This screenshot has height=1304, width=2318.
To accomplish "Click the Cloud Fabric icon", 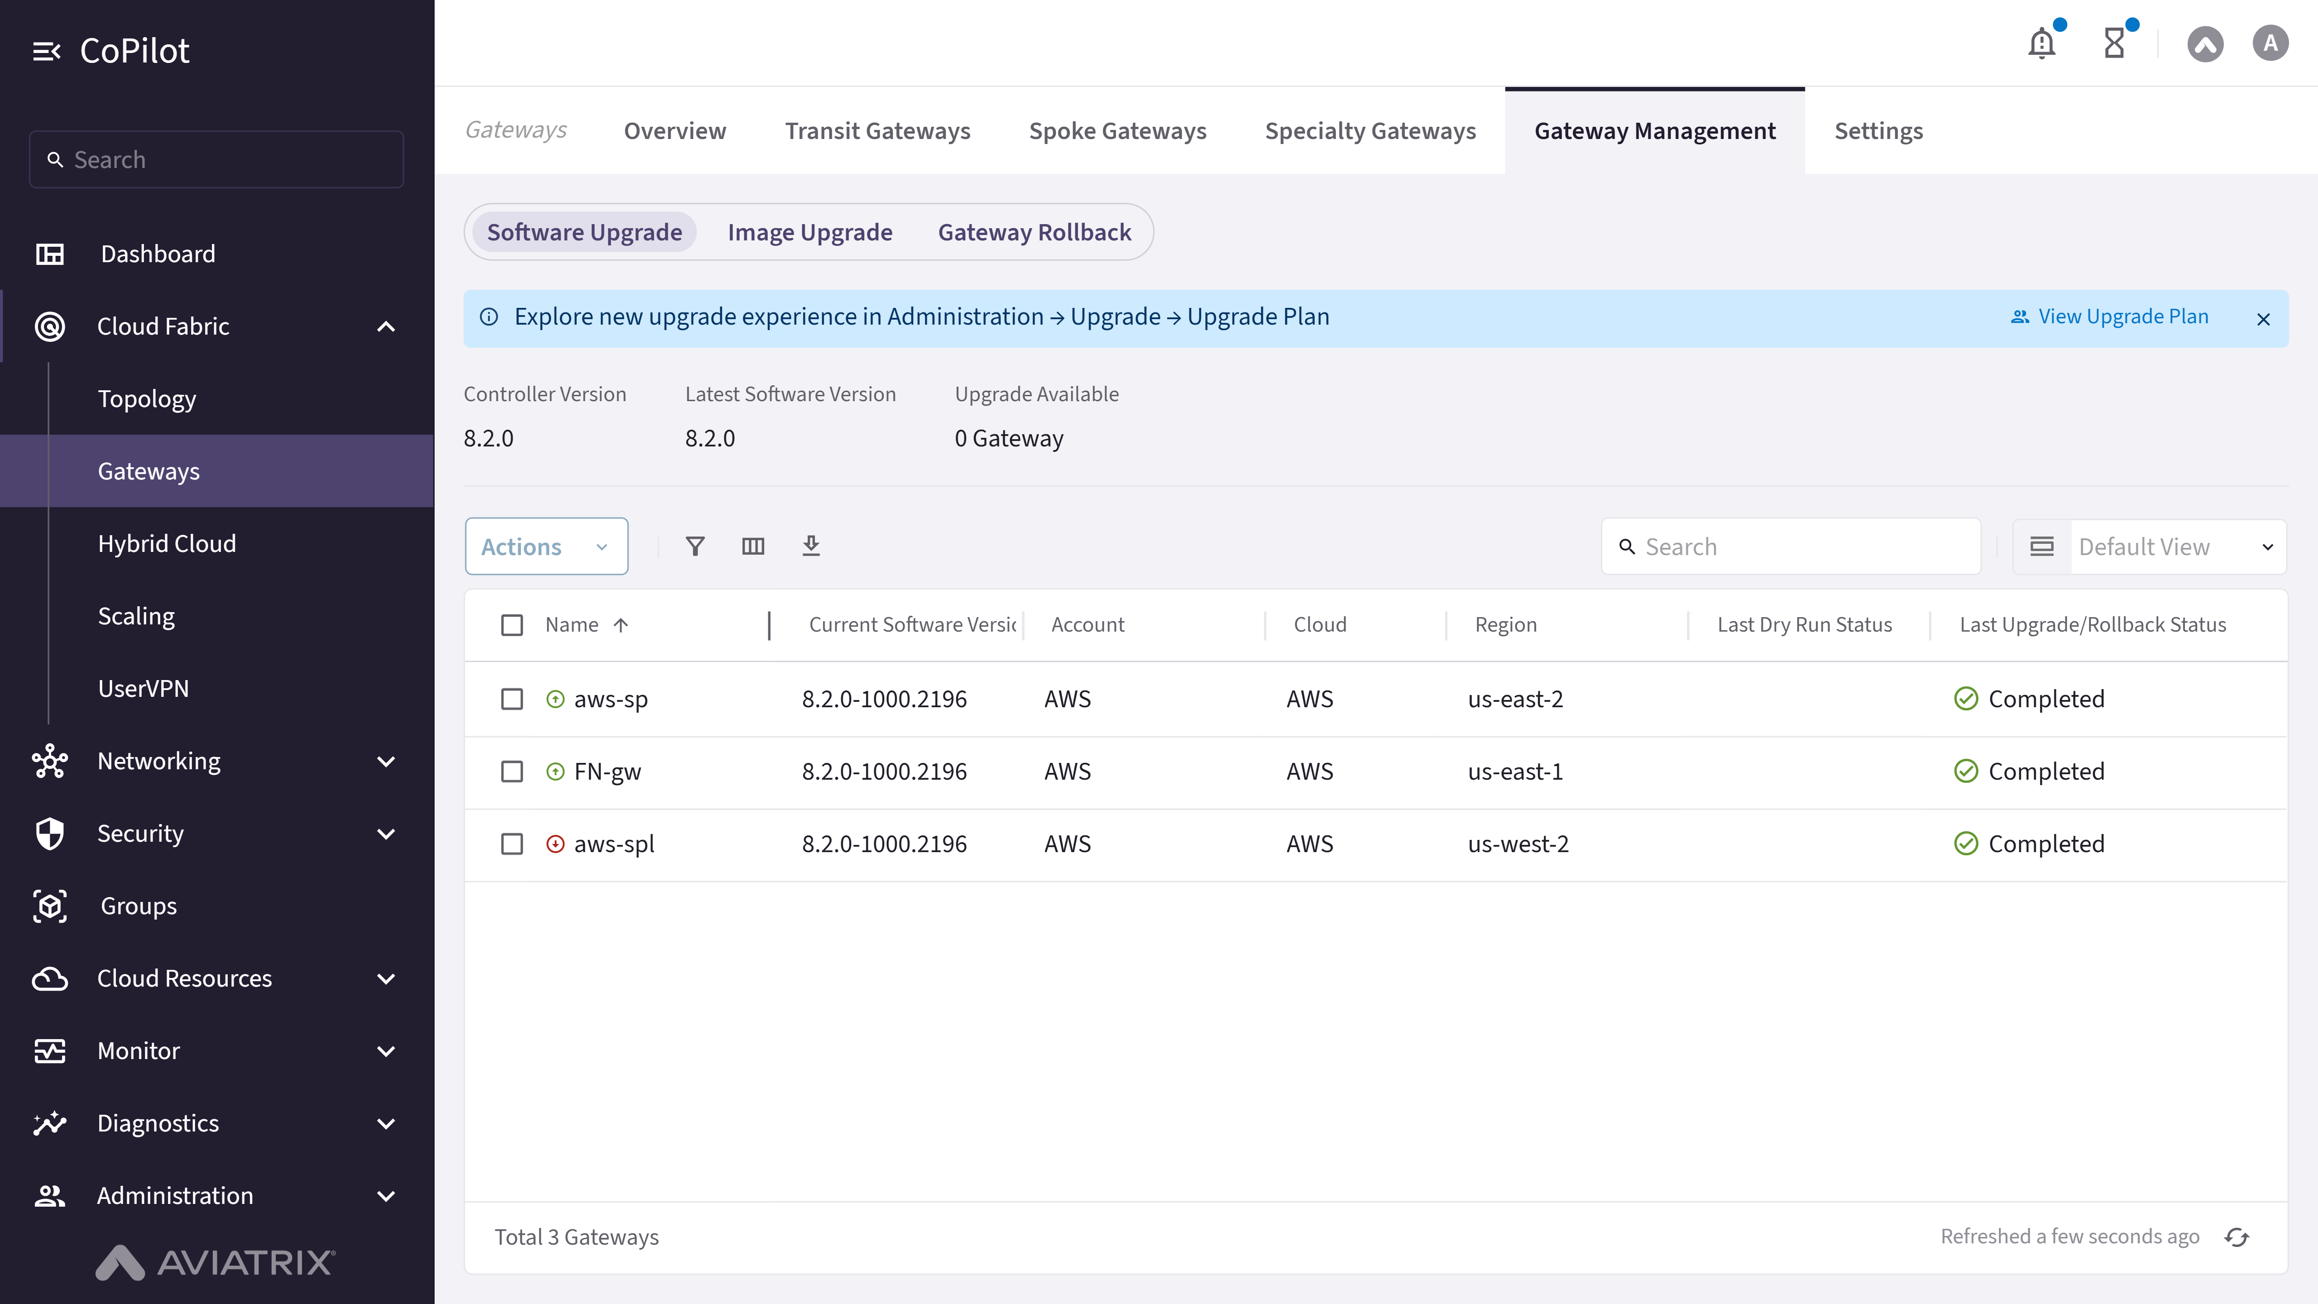I will (49, 326).
